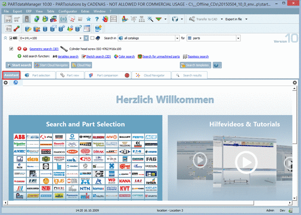Click the blue globe browser tab icon
Screen dimensions: 301x215
(16, 82)
